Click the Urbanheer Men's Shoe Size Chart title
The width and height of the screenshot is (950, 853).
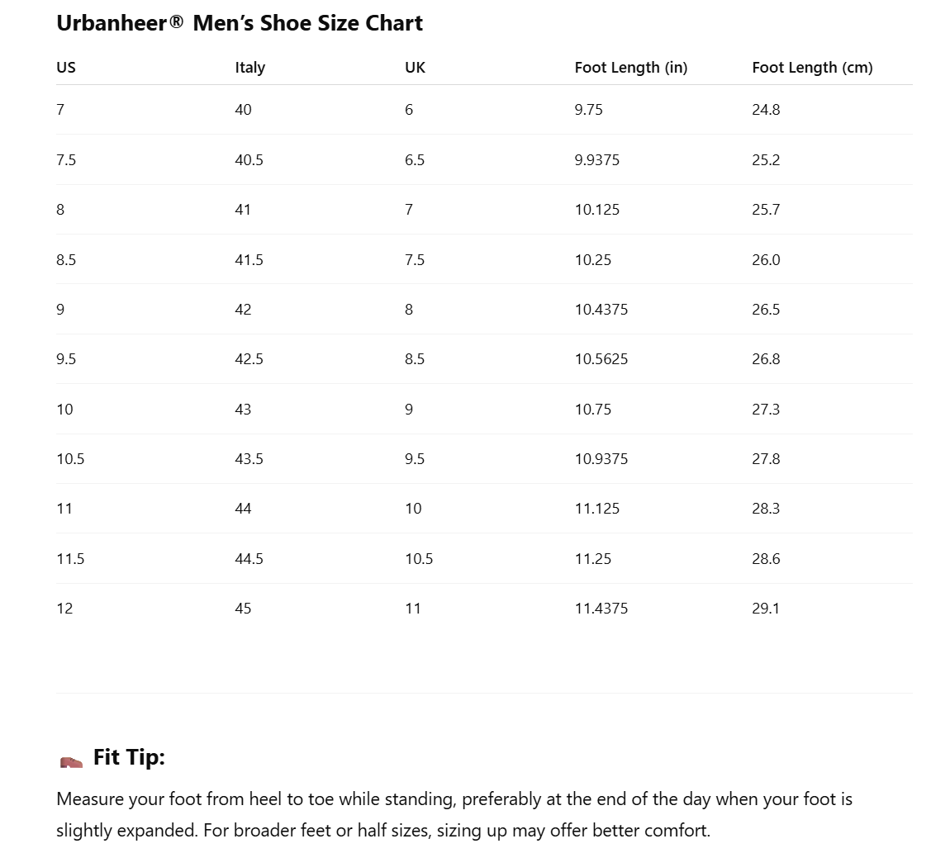(x=240, y=23)
